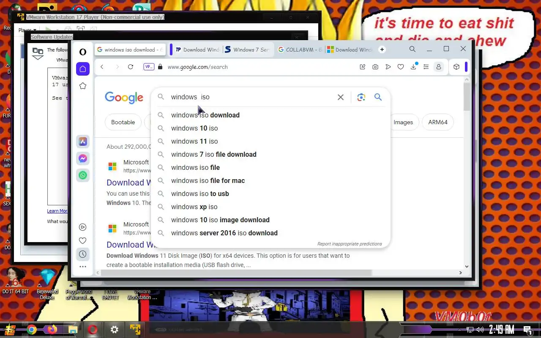Open the edit page icon in address bar
Screen dimensions: 541x338
click(362, 67)
